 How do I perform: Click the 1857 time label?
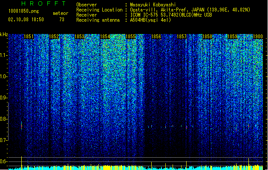[x=182, y=37]
